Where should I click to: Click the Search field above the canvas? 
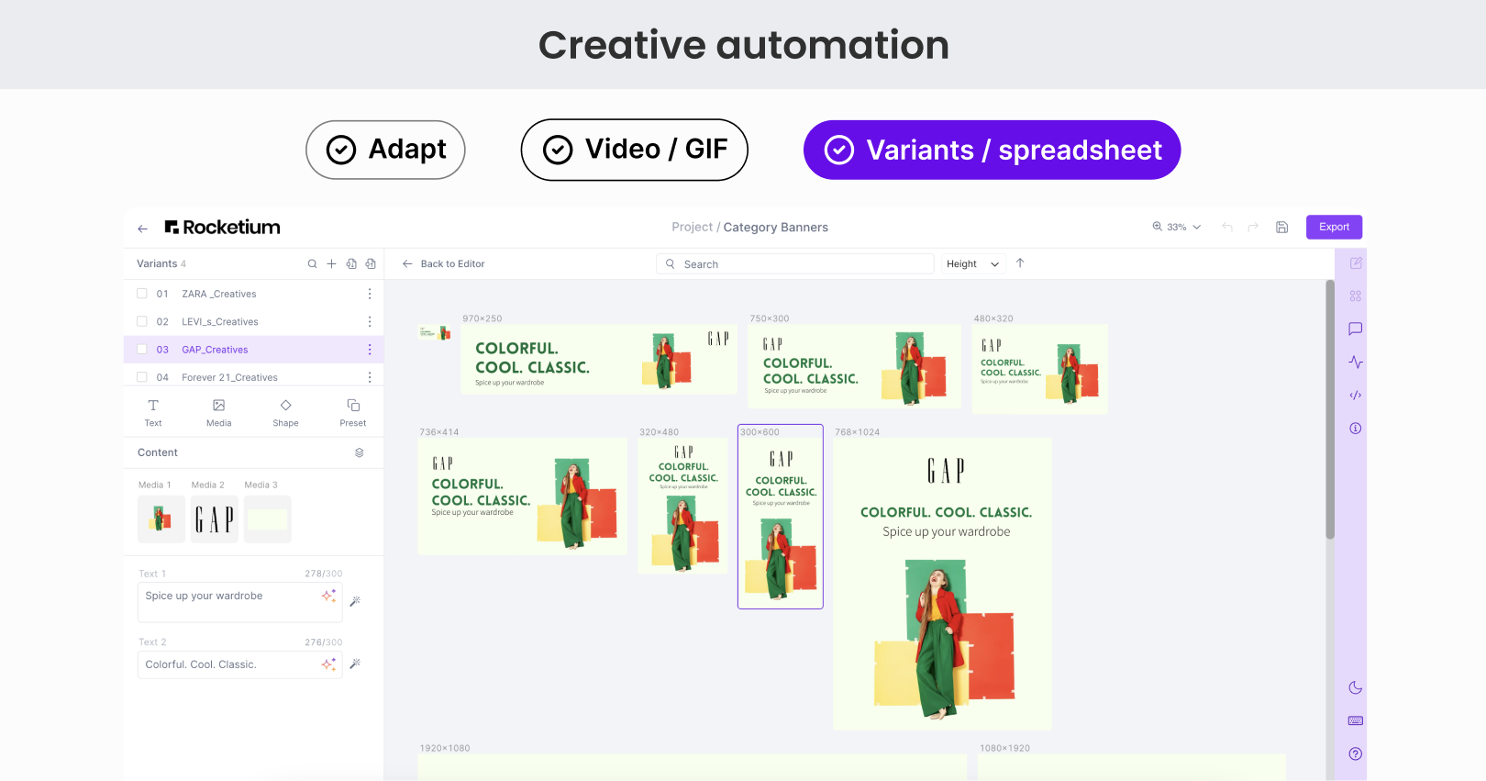pos(794,264)
